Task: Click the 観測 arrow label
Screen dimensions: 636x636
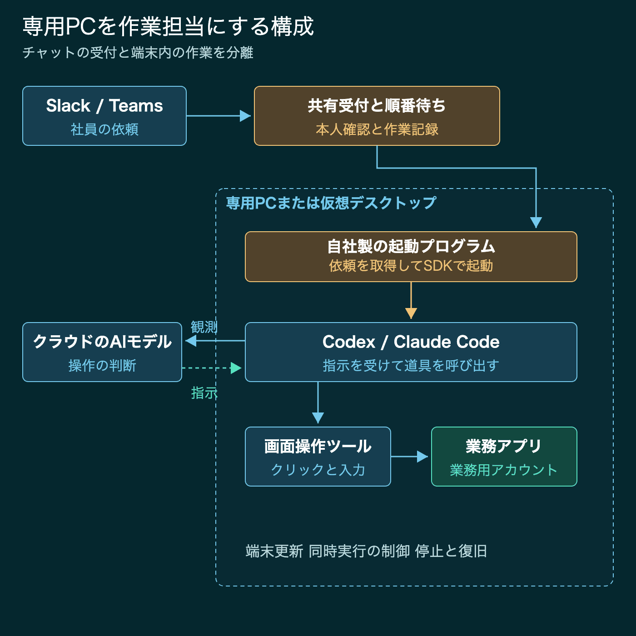Action: [204, 327]
